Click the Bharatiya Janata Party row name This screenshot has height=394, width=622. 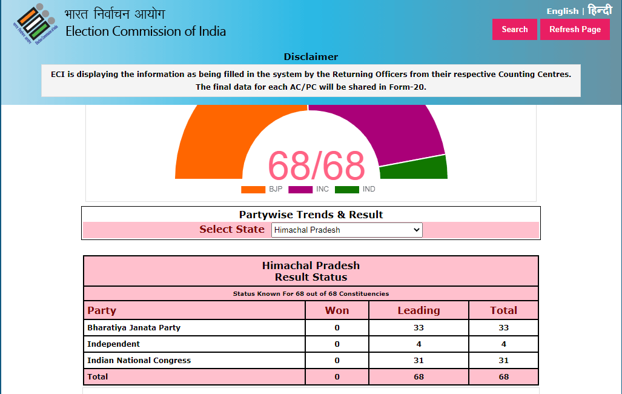coord(134,328)
